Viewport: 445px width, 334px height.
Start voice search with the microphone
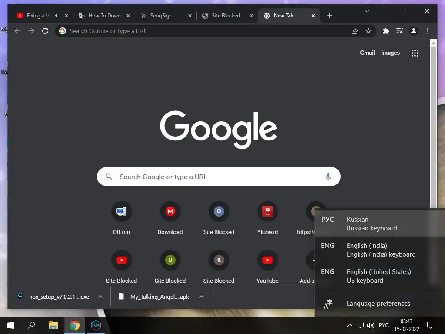point(328,177)
